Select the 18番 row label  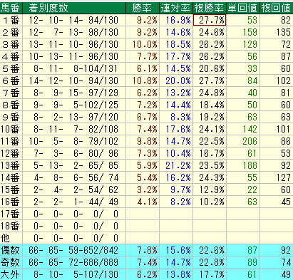(x=11, y=226)
